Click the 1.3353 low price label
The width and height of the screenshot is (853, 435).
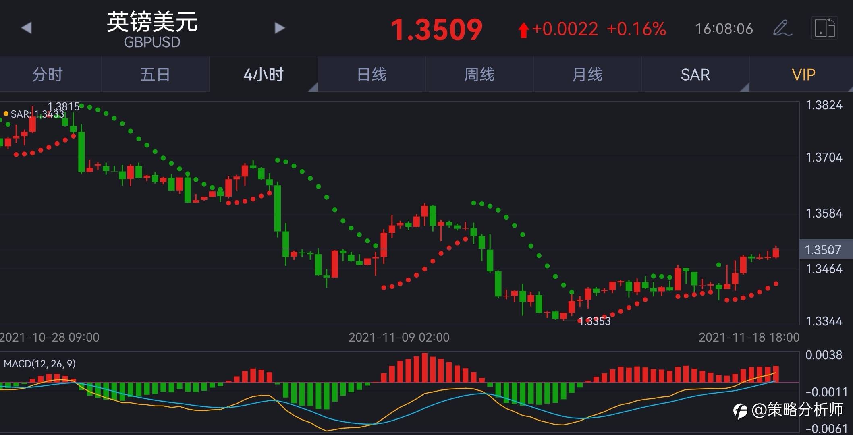(594, 321)
